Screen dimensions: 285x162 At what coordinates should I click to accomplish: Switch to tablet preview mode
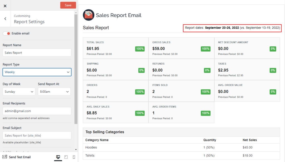tap(66, 157)
